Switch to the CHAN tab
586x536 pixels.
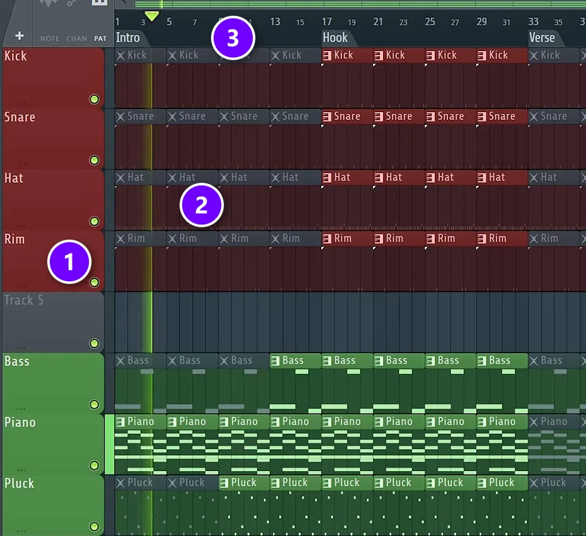77,38
